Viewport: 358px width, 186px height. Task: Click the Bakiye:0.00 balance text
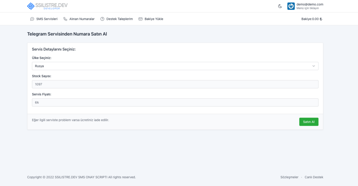[312, 19]
